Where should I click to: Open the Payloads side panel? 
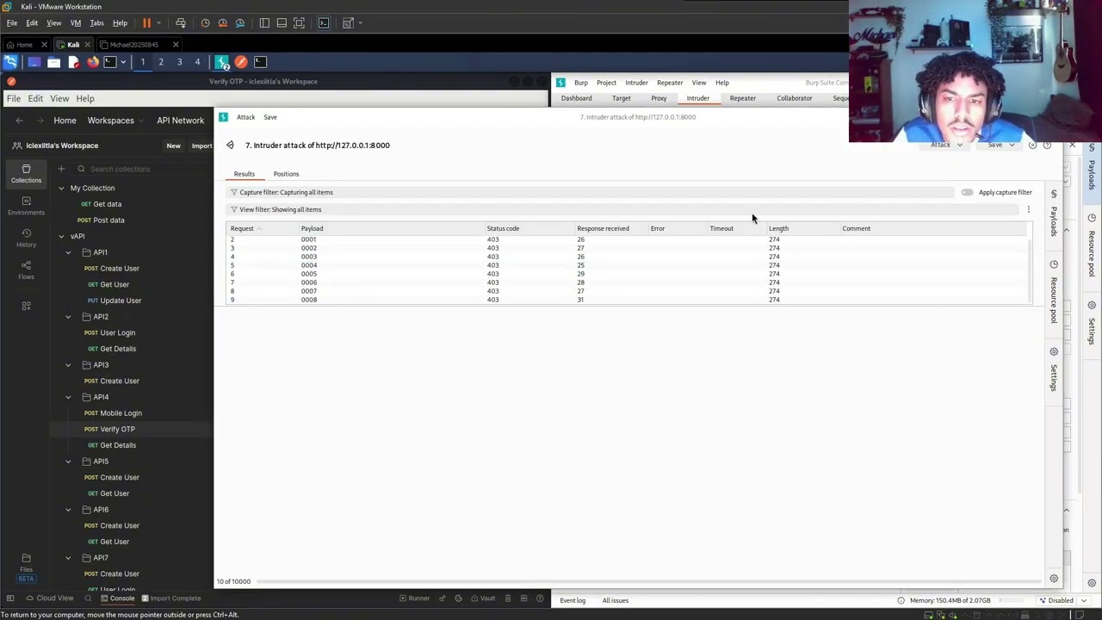tap(1054, 214)
